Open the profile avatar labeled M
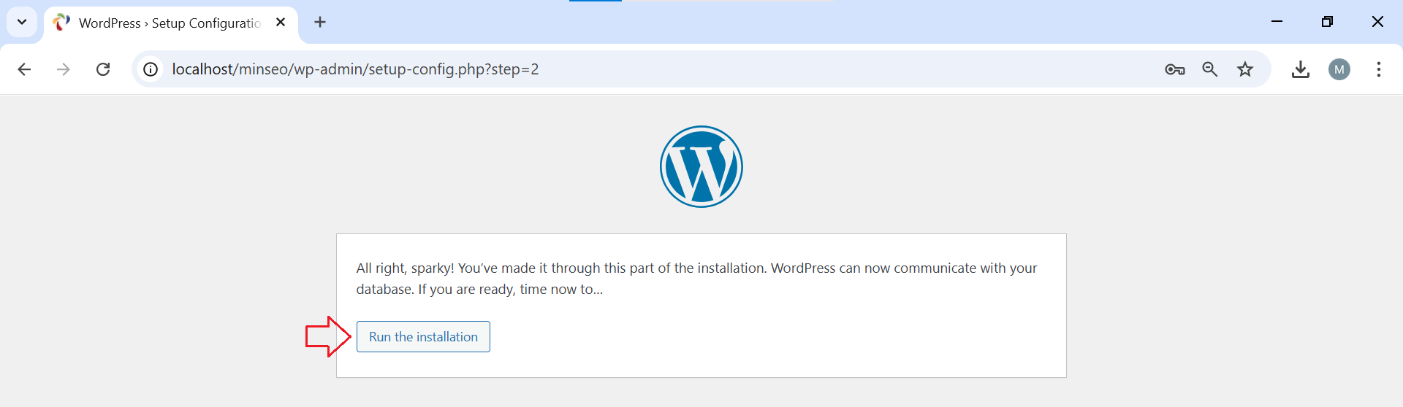This screenshot has width=1403, height=407. pos(1339,69)
